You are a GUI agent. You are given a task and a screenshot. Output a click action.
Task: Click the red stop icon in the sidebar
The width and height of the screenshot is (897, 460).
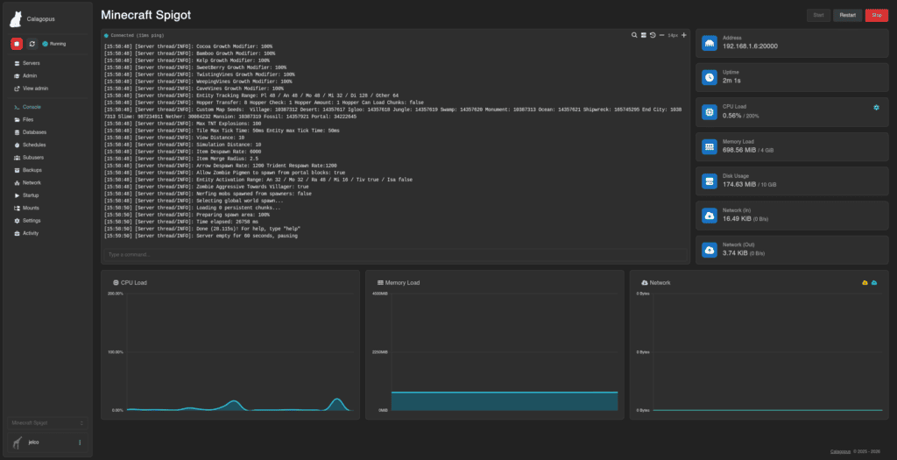pyautogui.click(x=17, y=44)
